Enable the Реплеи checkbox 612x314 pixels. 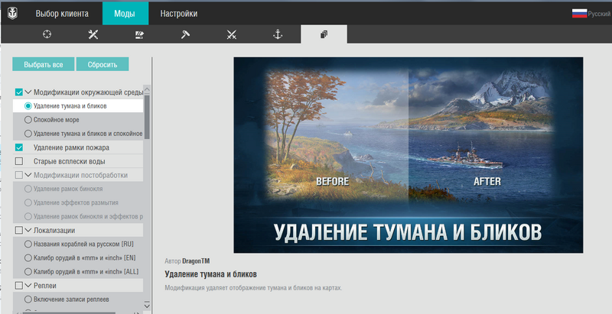18,286
